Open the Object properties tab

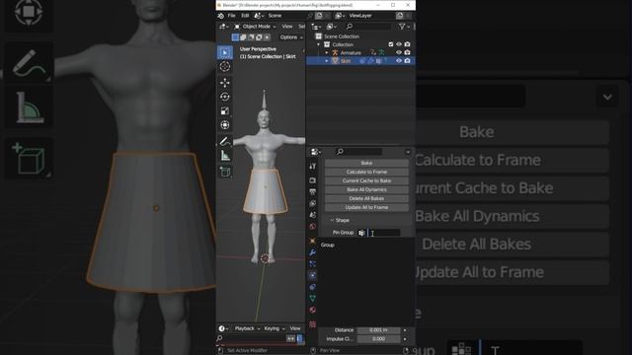312,241
